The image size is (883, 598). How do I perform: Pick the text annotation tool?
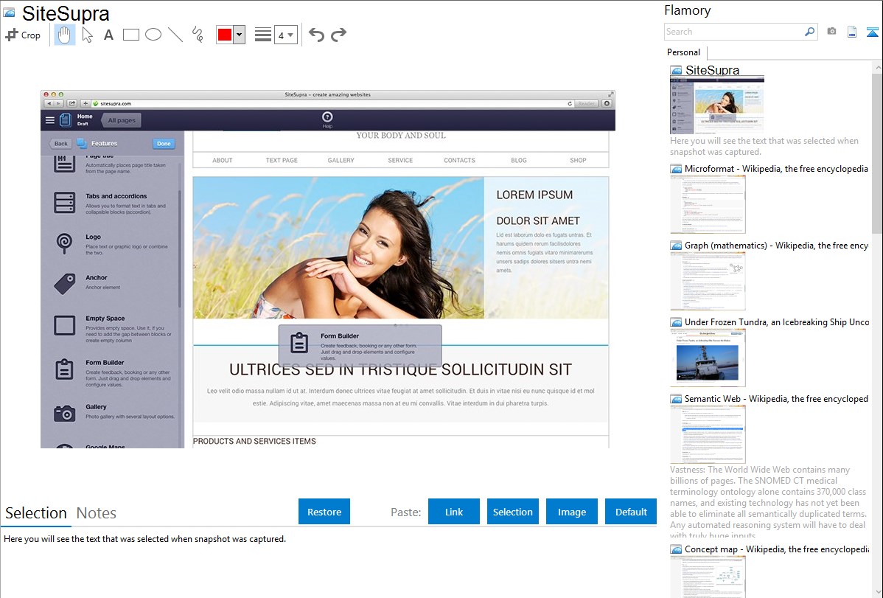click(108, 35)
